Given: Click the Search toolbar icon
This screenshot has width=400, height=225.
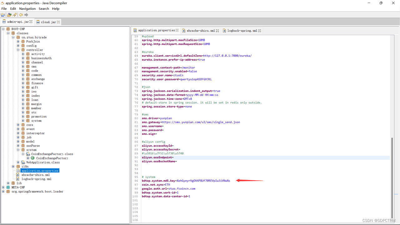Looking at the screenshot, I should [15, 15].
